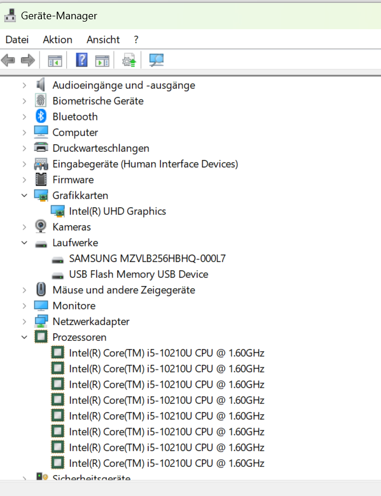Expand the Netzwerkadapter node
The width and height of the screenshot is (381, 496).
point(24,322)
